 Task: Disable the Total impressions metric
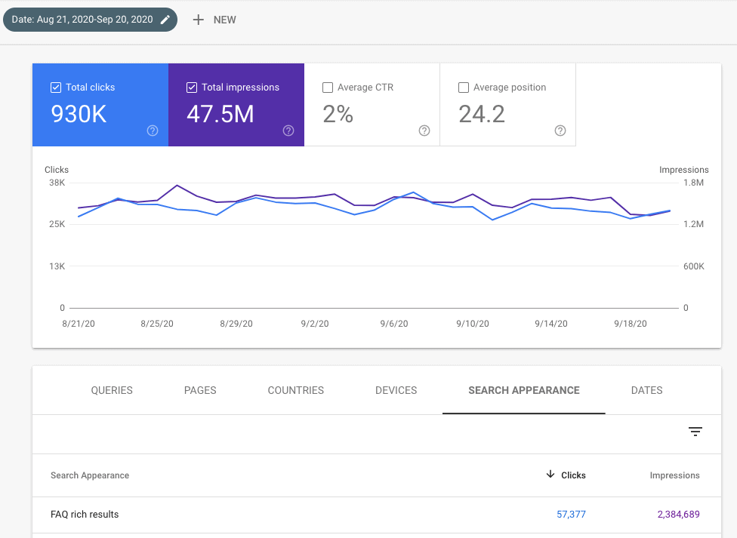click(x=191, y=87)
